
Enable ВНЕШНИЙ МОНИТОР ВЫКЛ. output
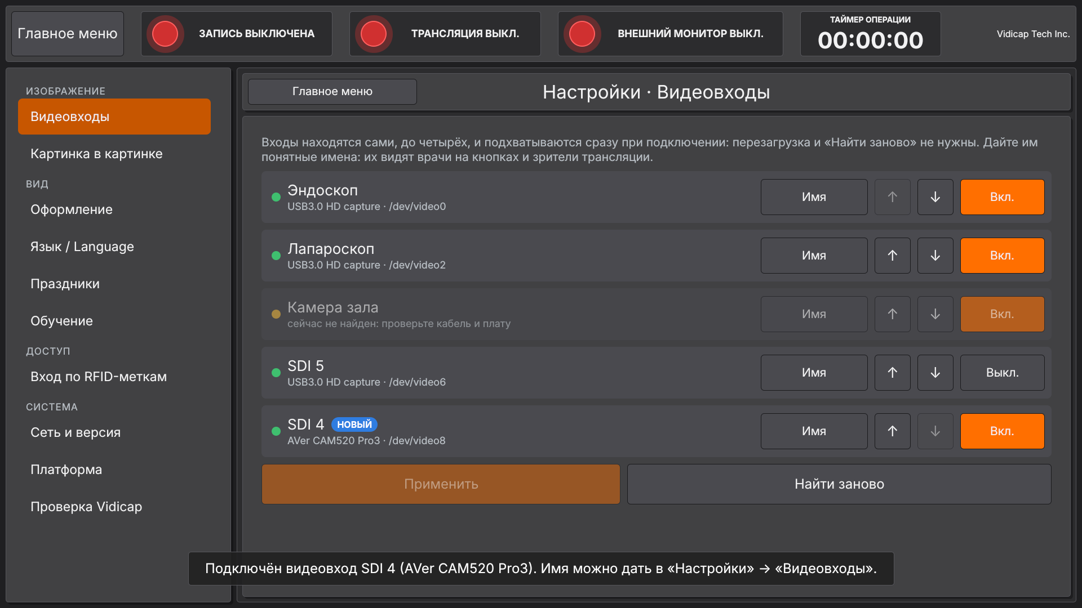coord(671,34)
